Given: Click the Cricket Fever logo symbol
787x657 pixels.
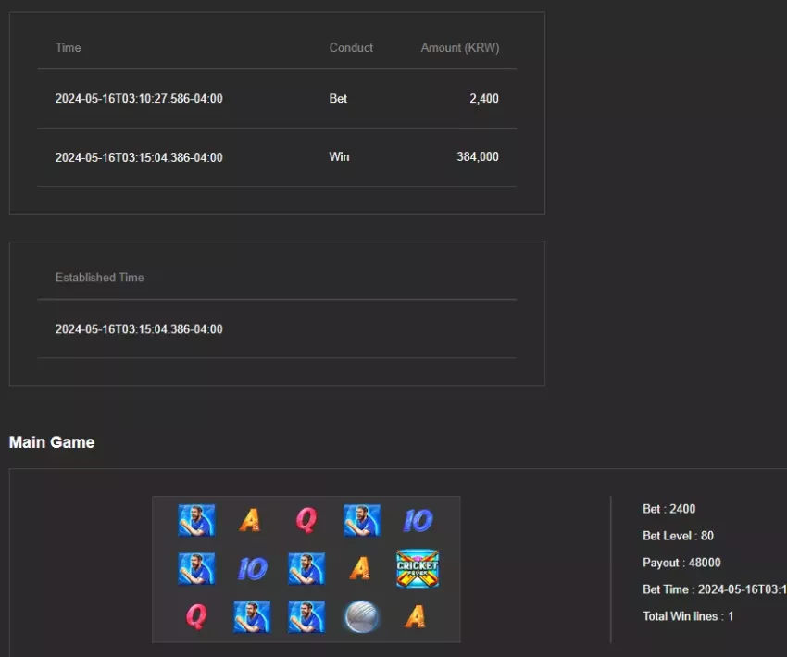Looking at the screenshot, I should tap(418, 568).
